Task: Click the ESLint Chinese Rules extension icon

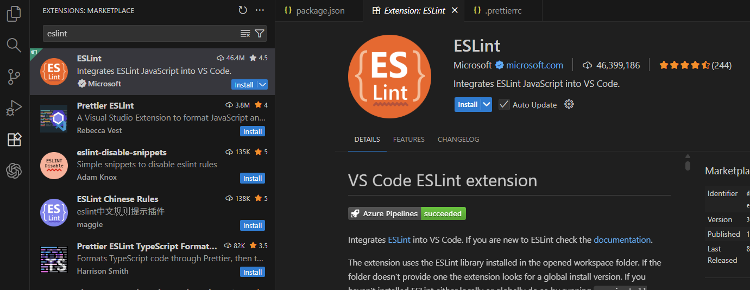Action: tap(54, 212)
